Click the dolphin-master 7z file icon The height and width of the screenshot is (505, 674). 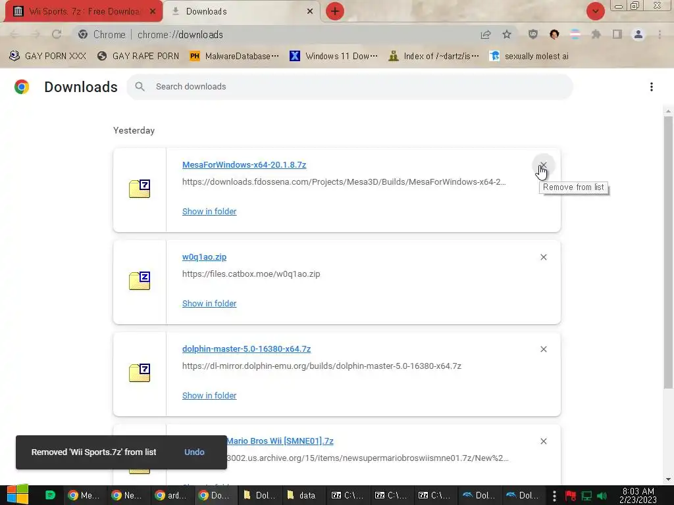pyautogui.click(x=140, y=373)
